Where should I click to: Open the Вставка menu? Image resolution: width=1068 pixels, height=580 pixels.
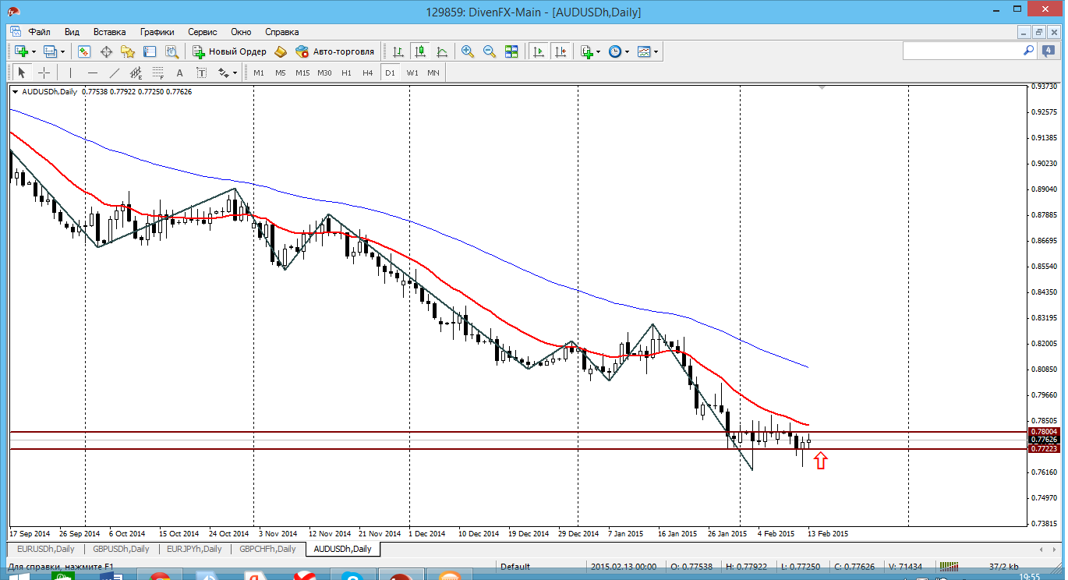(109, 32)
